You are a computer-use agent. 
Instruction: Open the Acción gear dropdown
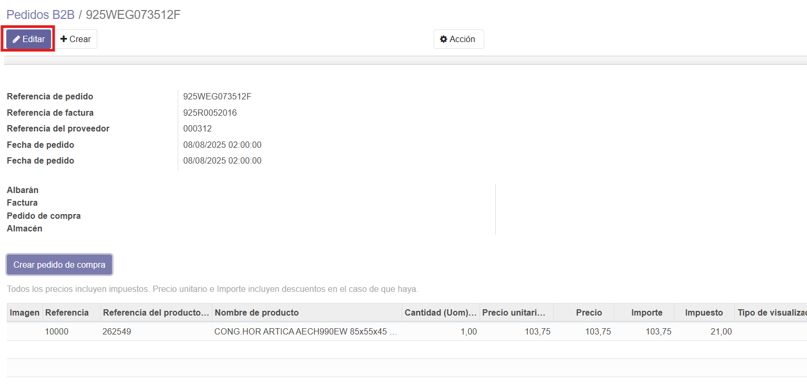click(x=458, y=39)
